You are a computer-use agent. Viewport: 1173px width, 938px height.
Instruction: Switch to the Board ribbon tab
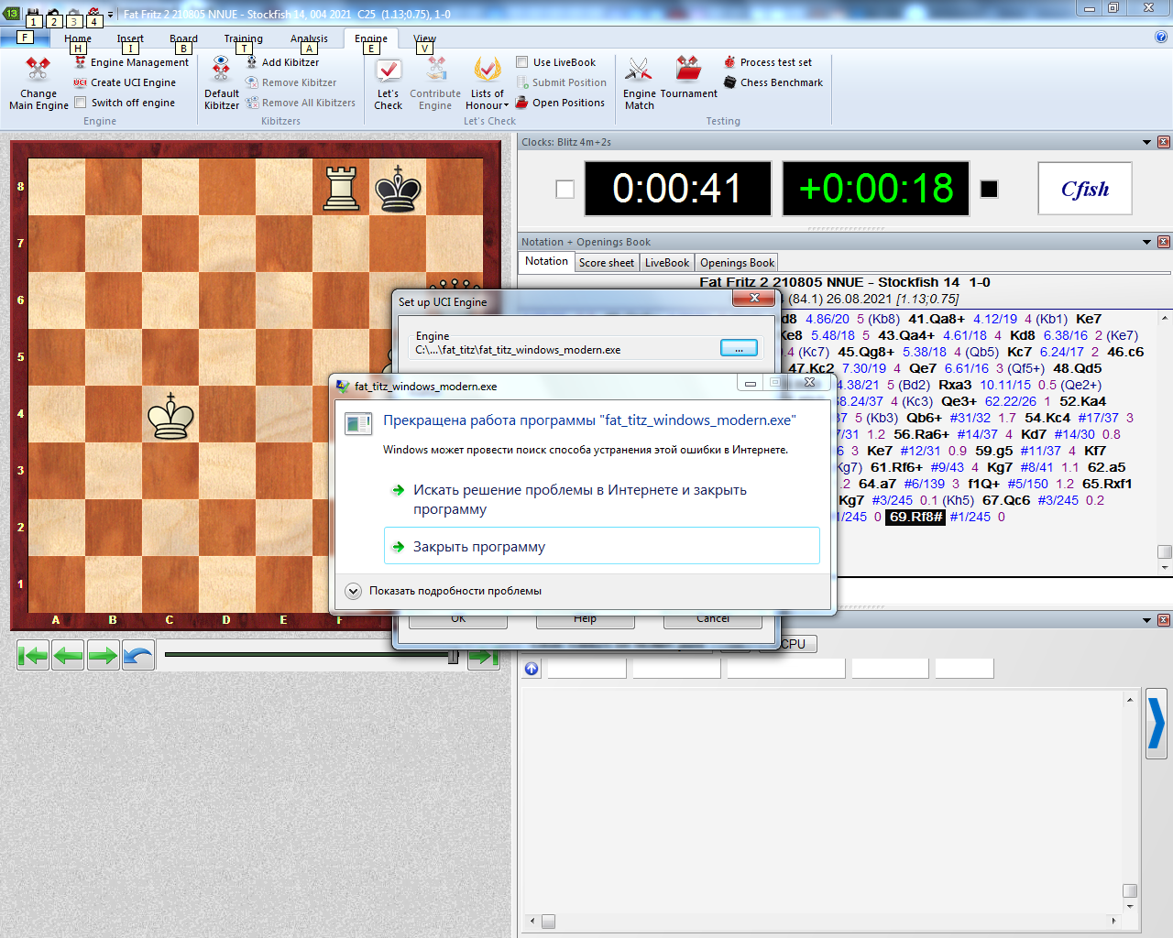183,38
